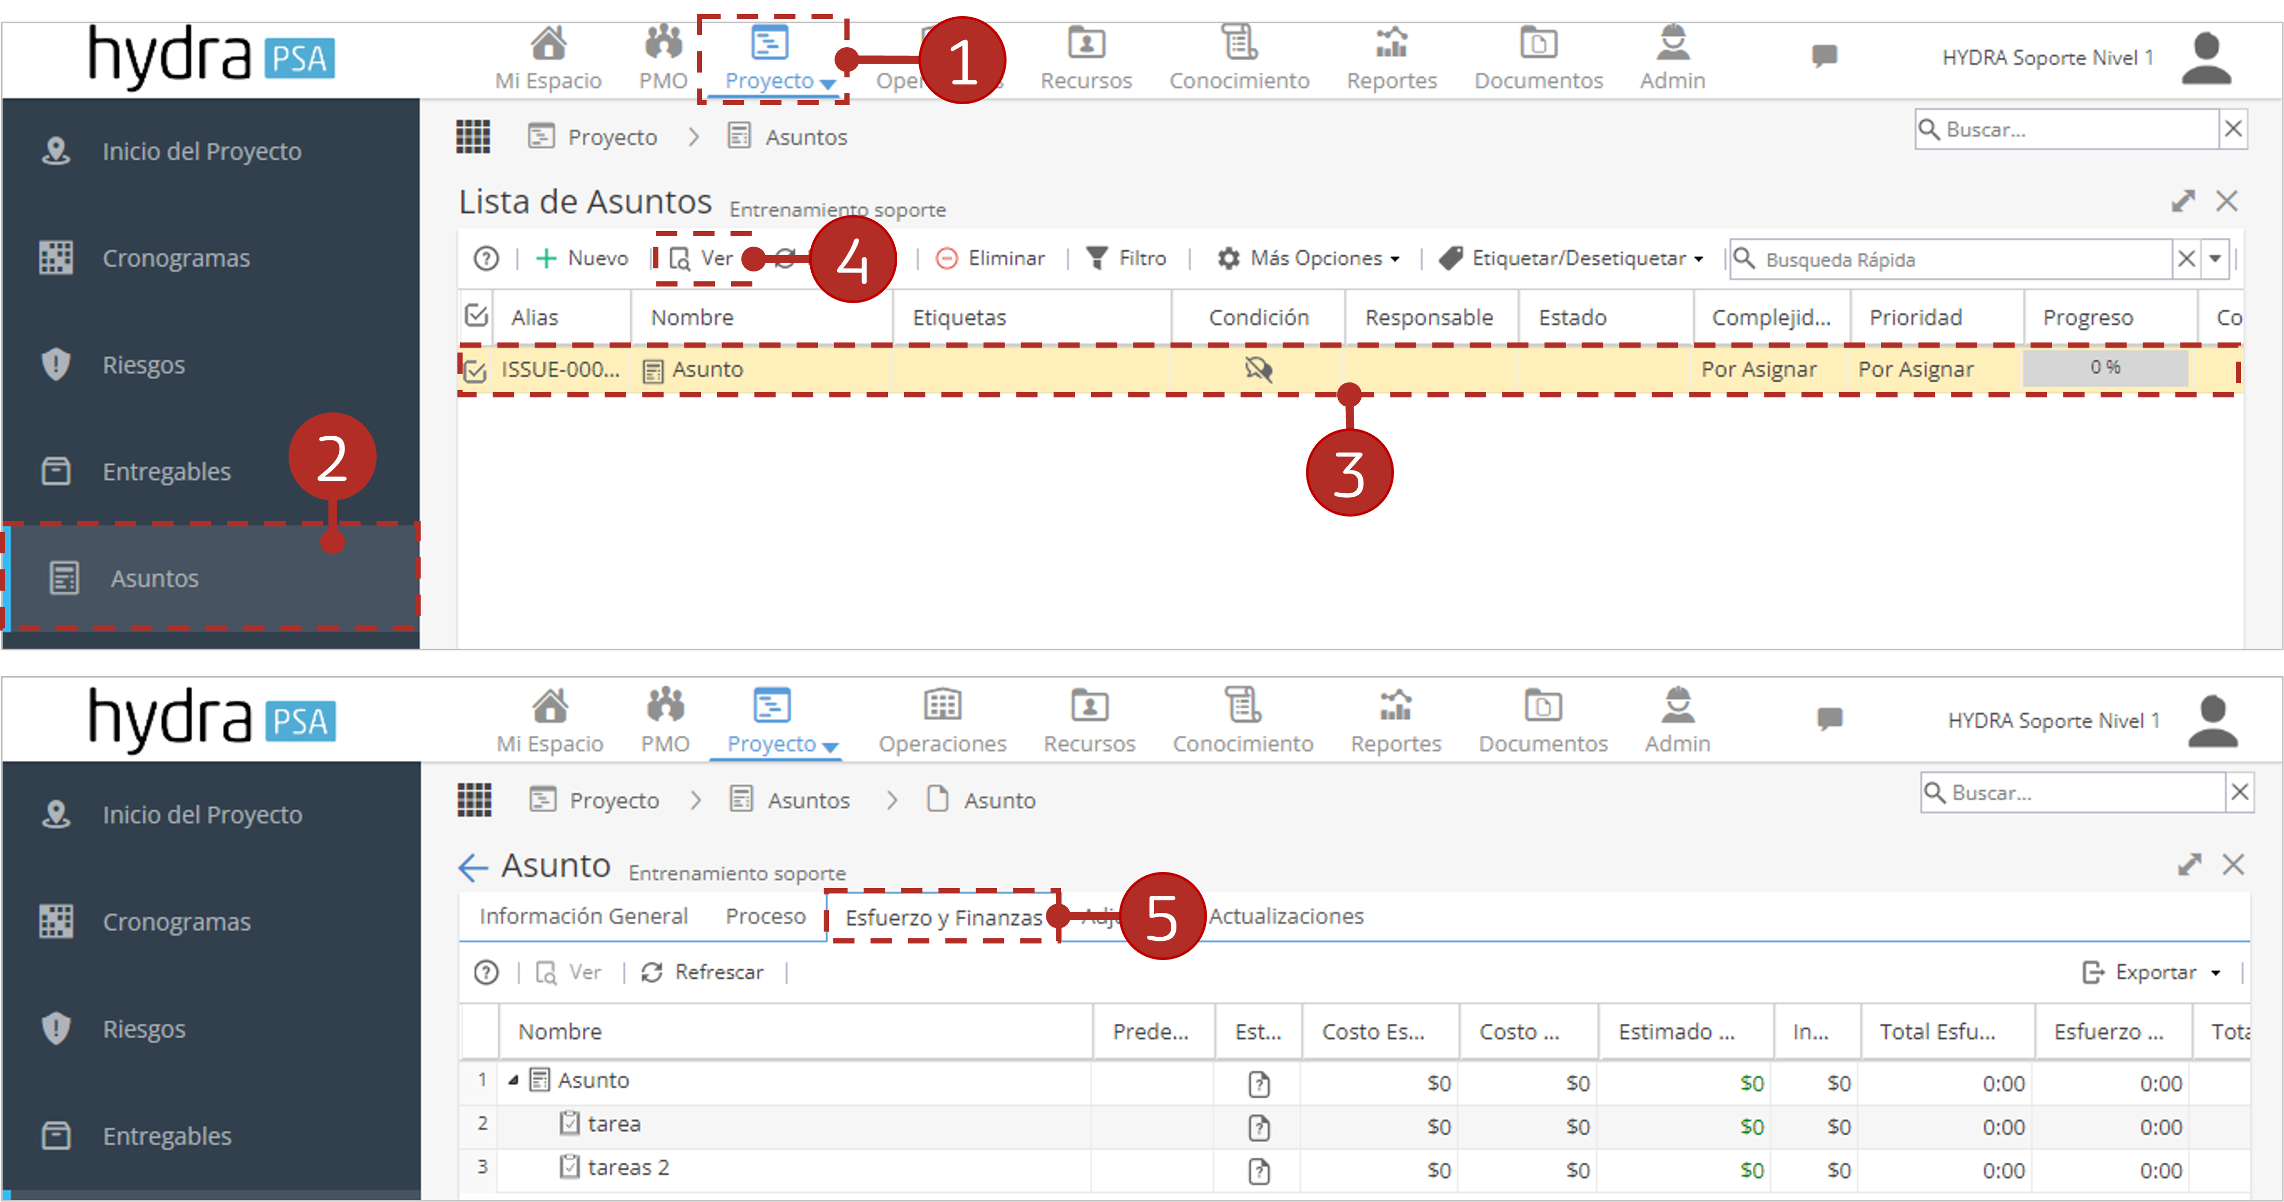Switch to Proceso tab
The width and height of the screenshot is (2284, 1202).
pyautogui.click(x=765, y=917)
